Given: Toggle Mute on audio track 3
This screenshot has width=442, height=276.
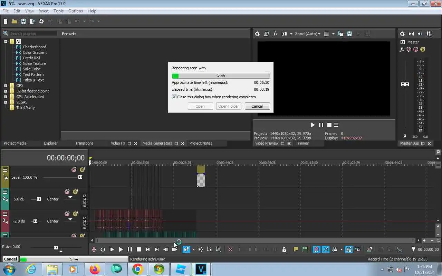Looking at the screenshot, I should (x=67, y=214).
